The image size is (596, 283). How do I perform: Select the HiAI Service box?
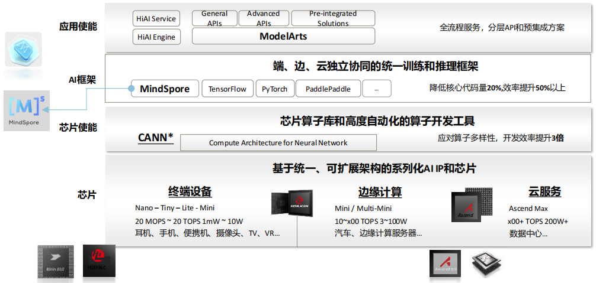(156, 18)
